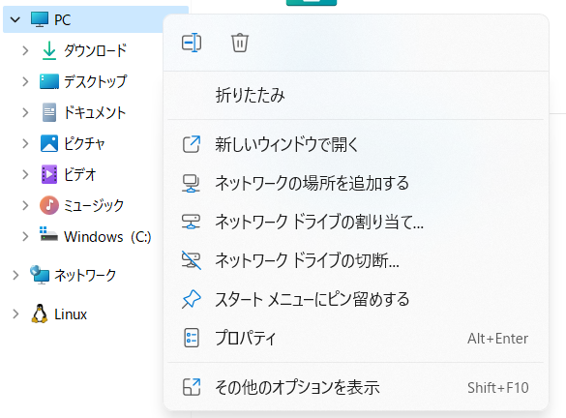Image resolution: width=566 pixels, height=418 pixels.
Task: Click the Music folder icon (ミュージック)
Action: (x=49, y=205)
